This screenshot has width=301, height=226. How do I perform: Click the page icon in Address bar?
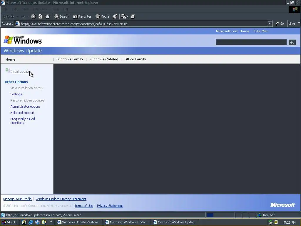(17, 24)
